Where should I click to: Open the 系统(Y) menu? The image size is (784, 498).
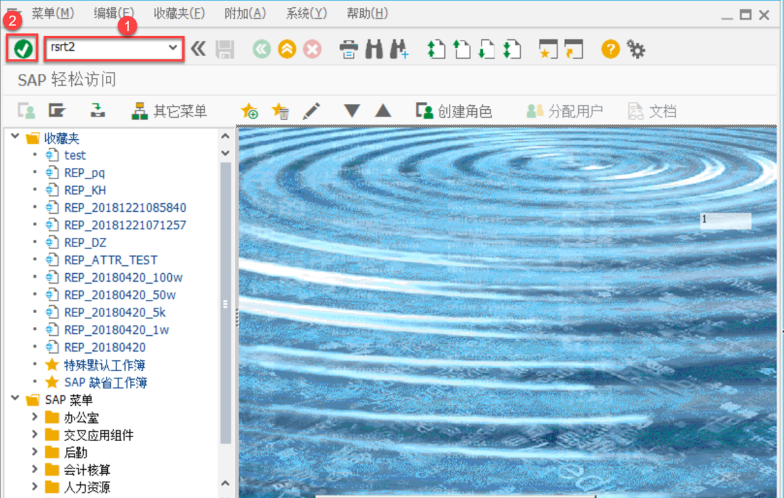[306, 13]
